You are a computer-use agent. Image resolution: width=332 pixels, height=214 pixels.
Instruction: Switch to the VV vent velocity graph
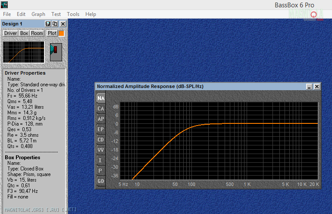(101, 150)
